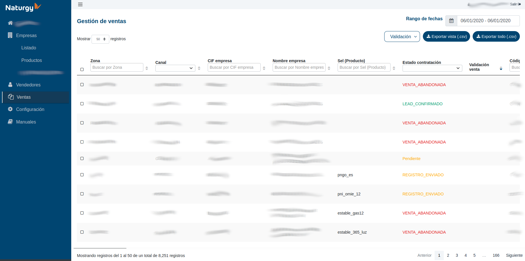The image size is (525, 261).
Task: Click the Empresas building icon
Action: 10,35
